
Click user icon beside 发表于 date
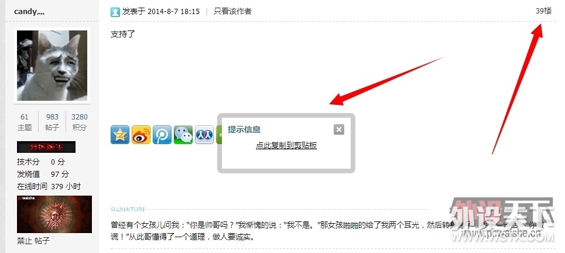point(115,12)
